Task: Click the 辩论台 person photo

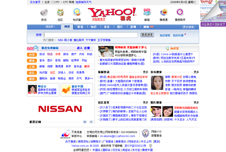Action: pyautogui.click(x=32, y=90)
